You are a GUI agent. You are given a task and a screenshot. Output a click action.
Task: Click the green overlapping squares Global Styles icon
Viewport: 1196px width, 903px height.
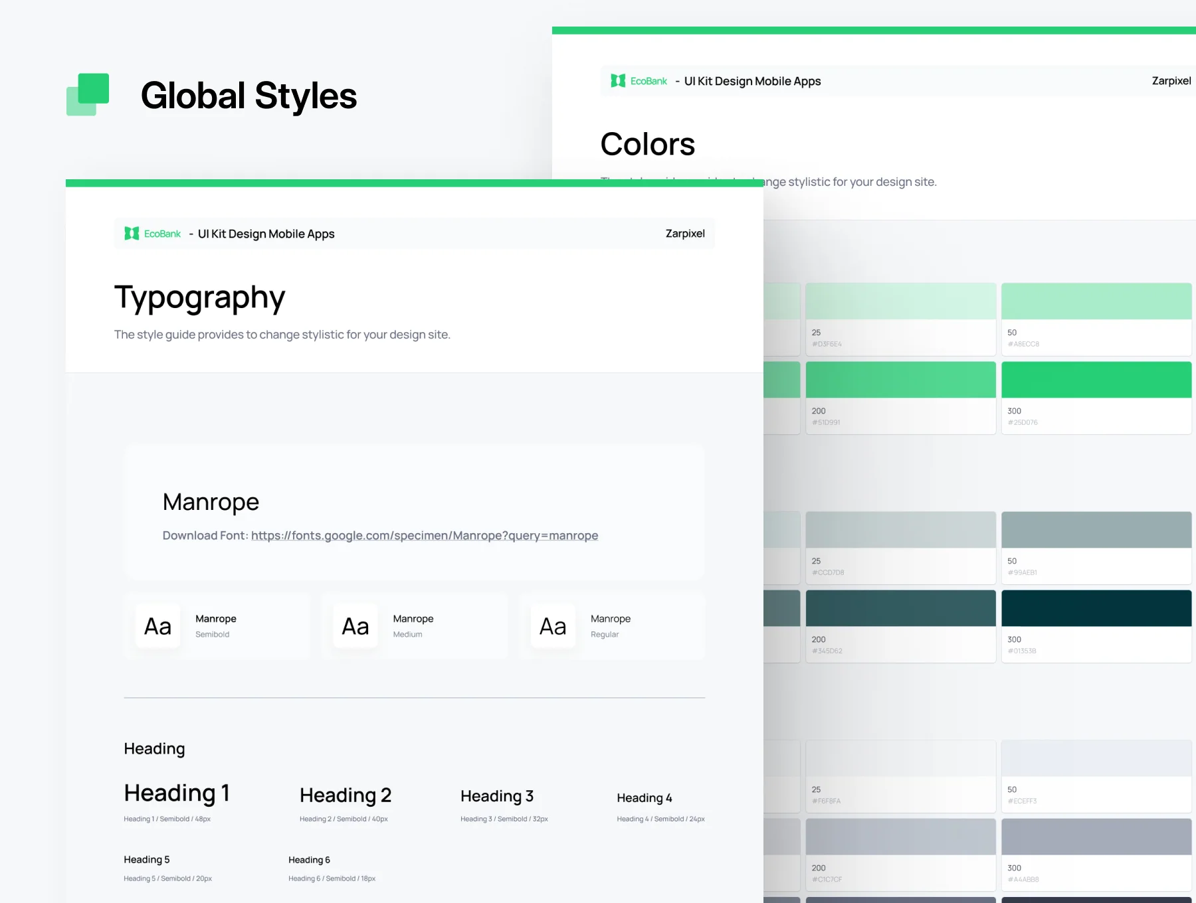click(88, 94)
